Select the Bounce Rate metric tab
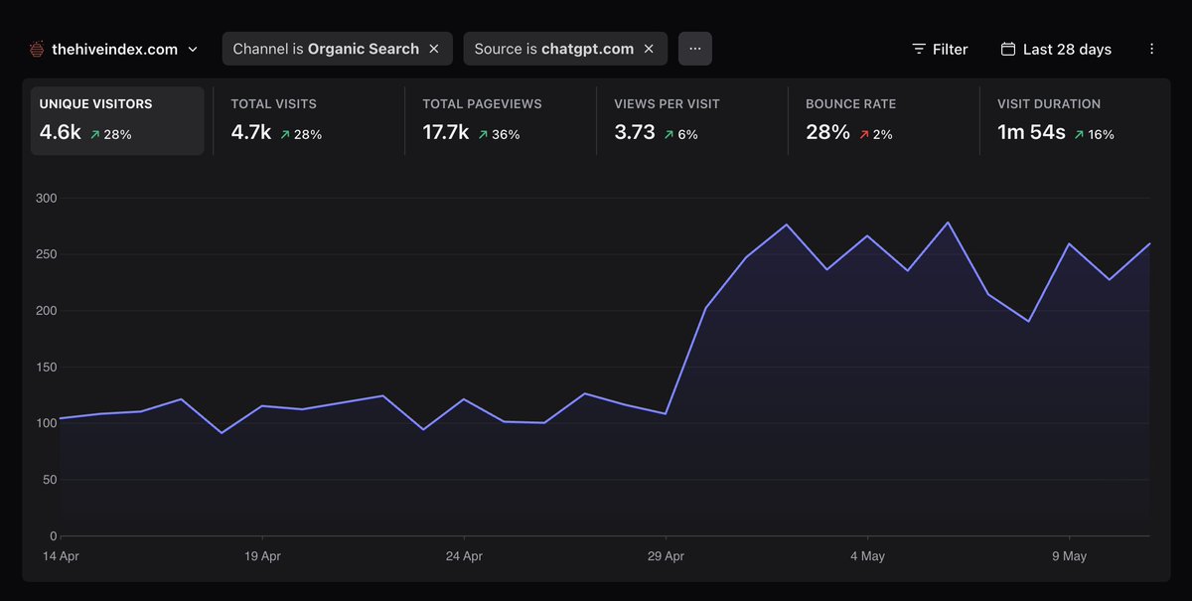 (884, 120)
